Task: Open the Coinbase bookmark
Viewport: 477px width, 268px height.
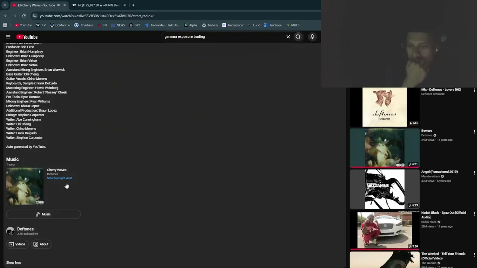Action: 84,25
